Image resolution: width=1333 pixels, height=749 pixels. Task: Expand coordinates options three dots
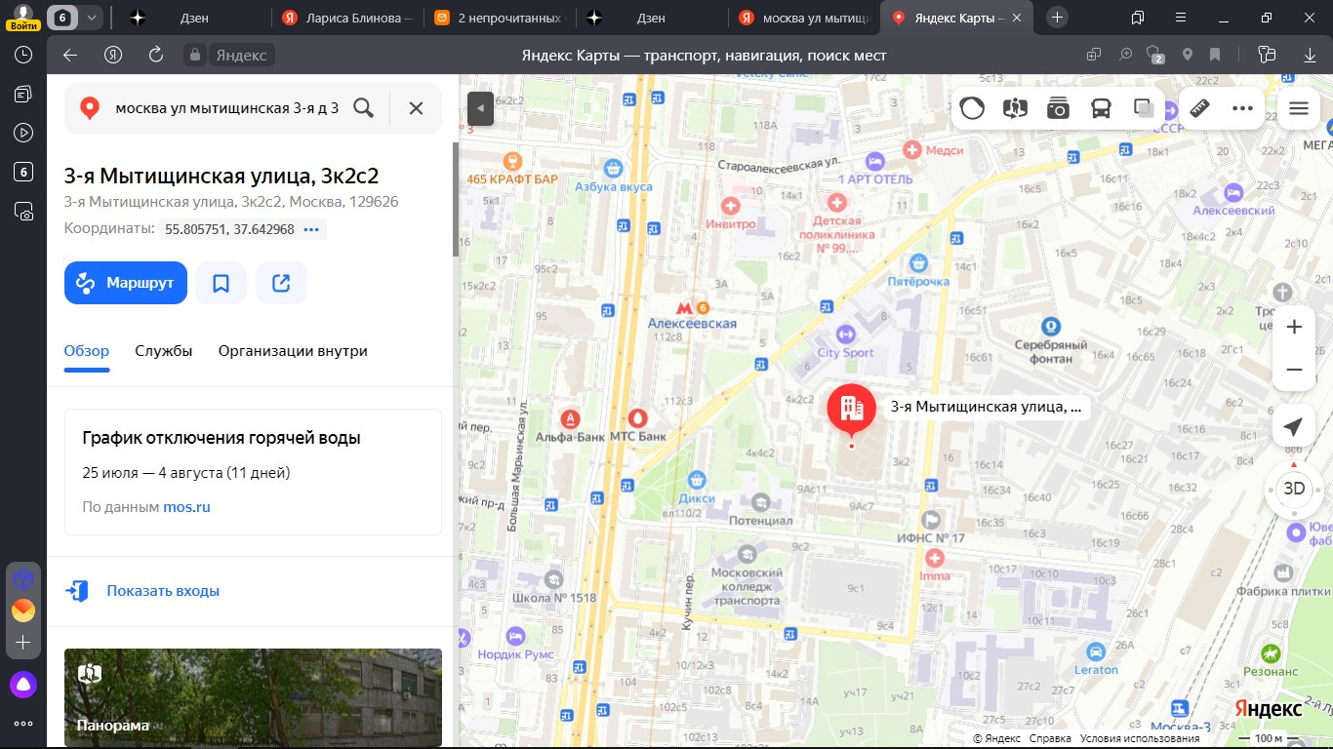(x=311, y=230)
